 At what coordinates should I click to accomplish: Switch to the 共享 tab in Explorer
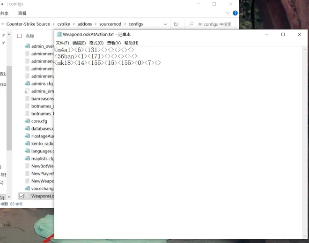point(4,13)
